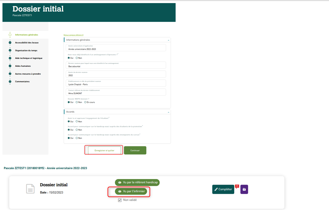
Task: Click the check icon beside Organisation du temps
Action: [10, 50]
